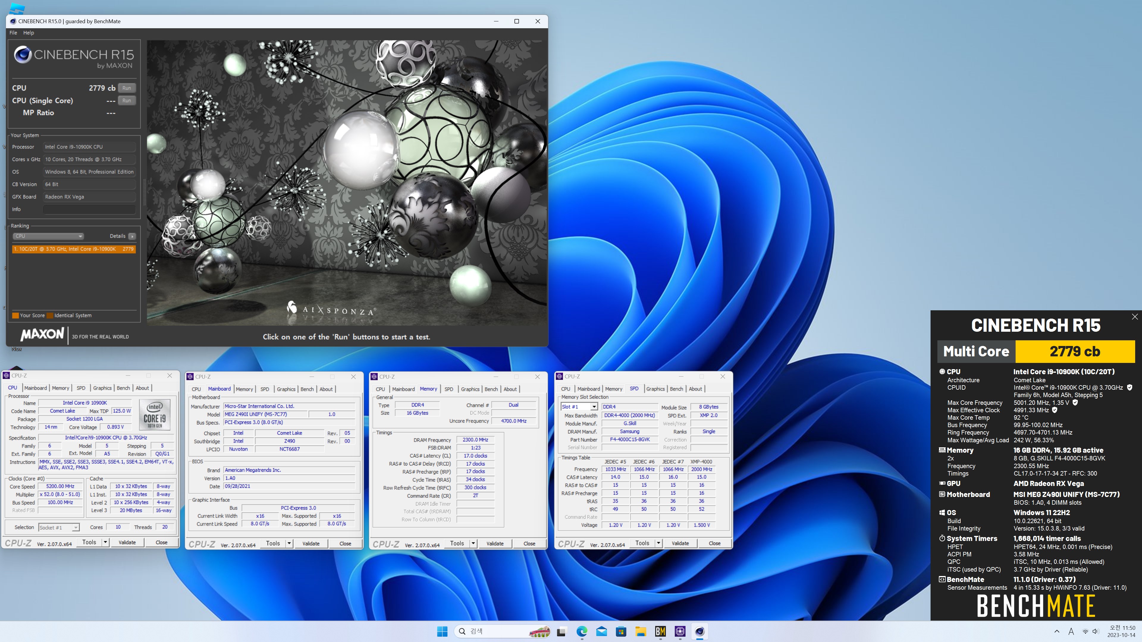The height and width of the screenshot is (642, 1142).
Task: Click the 2779 cb Multi Core score
Action: 1074,351
